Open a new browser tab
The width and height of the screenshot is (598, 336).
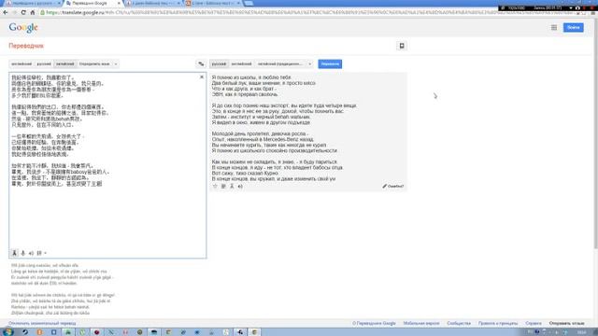249,3
